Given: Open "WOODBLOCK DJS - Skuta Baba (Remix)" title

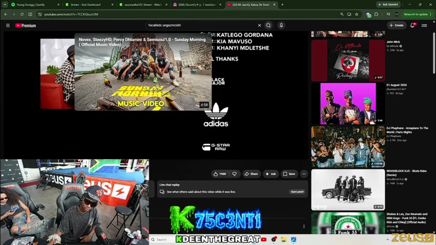Looking at the screenshot, I should tap(406, 173).
